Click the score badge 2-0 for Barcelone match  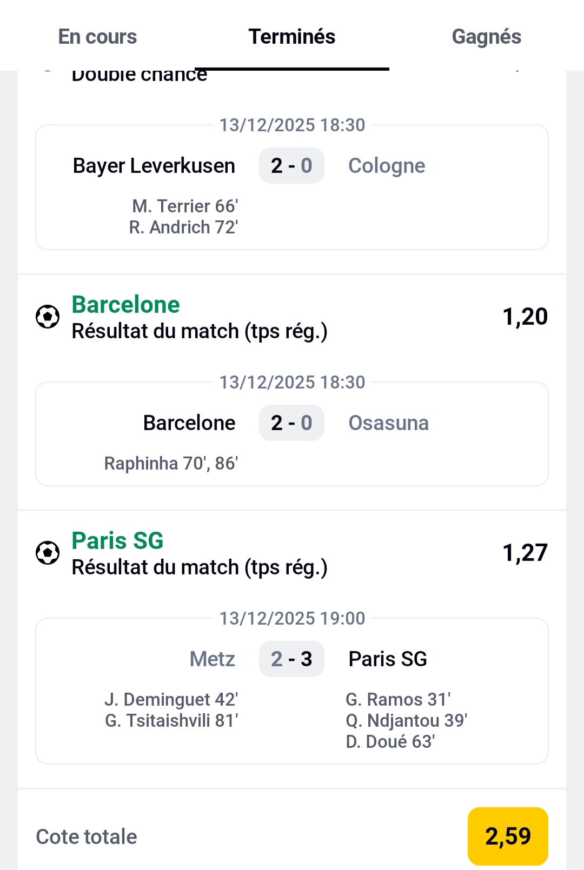pos(291,423)
